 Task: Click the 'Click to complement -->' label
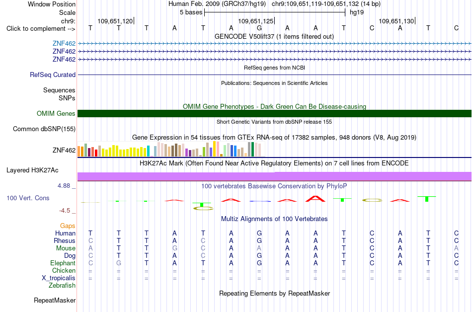click(41, 29)
